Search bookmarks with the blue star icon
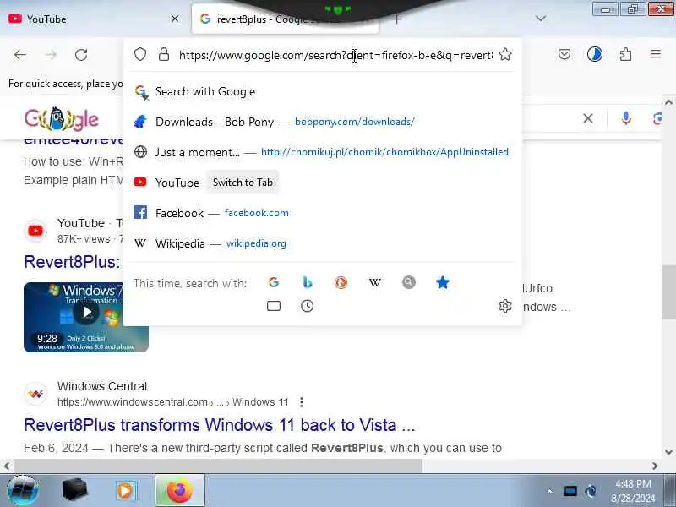The width and height of the screenshot is (676, 507). (442, 282)
